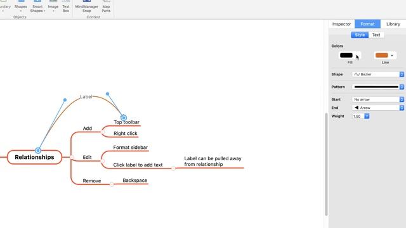Open the Smart Shapes tool
Viewport: 406px width, 228px height.
coord(37,6)
